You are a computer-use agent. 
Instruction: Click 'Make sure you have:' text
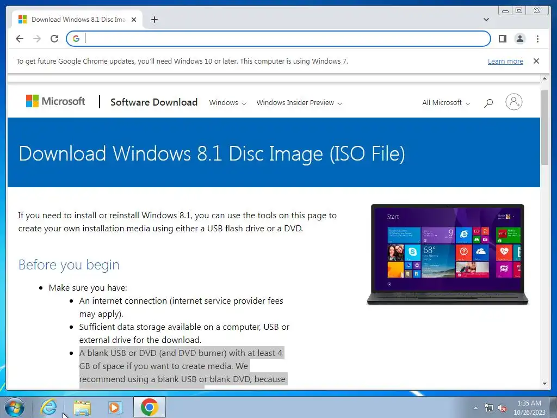(x=88, y=287)
